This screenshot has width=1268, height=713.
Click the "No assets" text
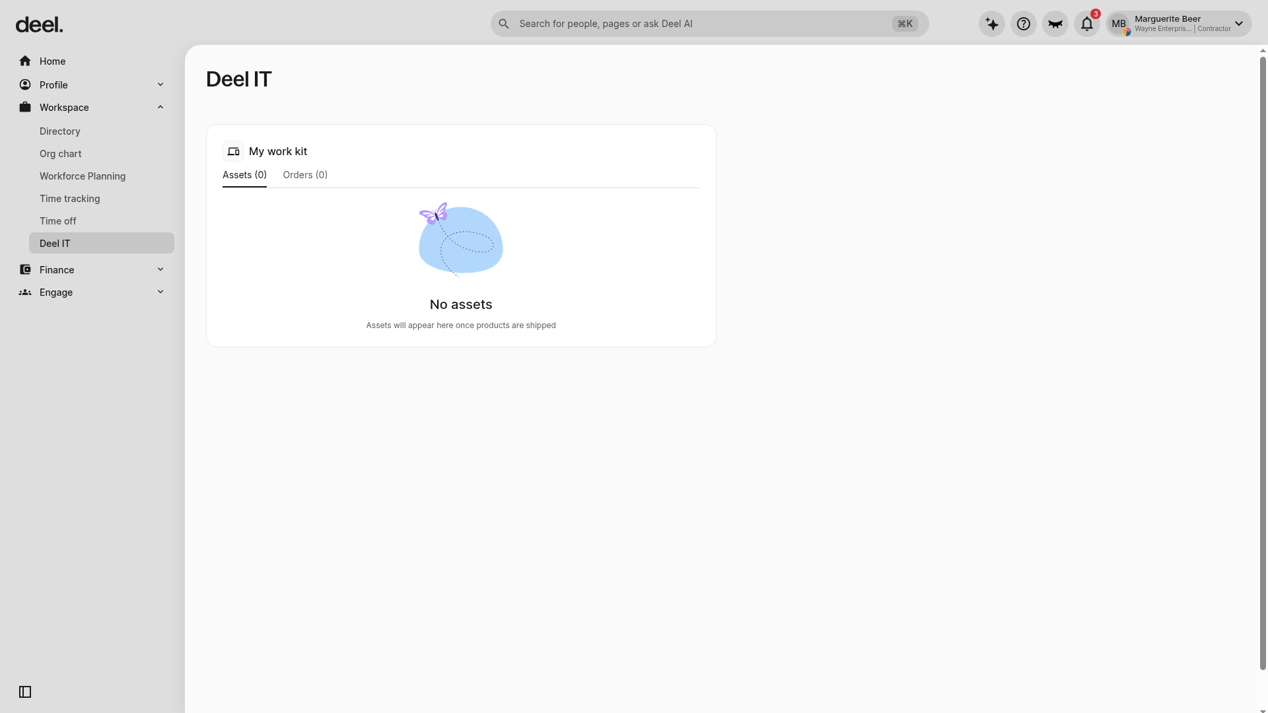pos(461,304)
